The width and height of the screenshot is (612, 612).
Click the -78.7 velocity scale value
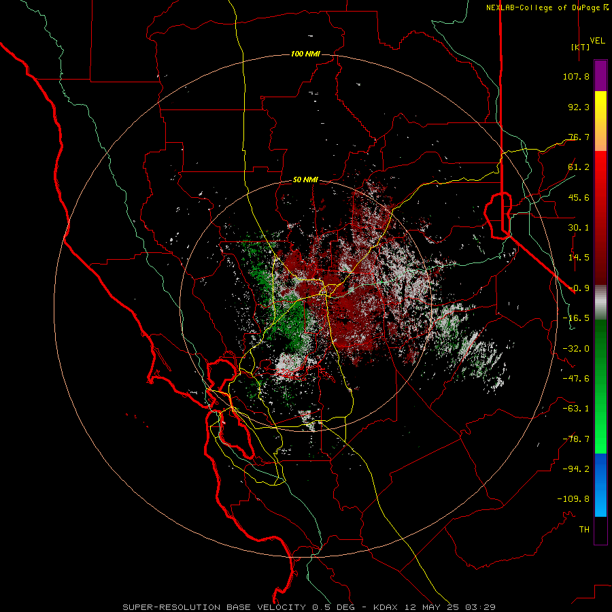tap(576, 439)
